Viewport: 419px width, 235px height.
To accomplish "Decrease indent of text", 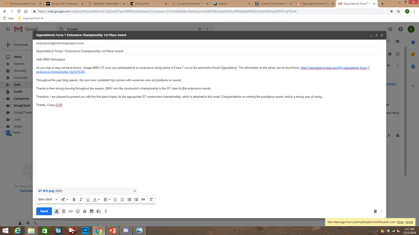I will [129, 199].
